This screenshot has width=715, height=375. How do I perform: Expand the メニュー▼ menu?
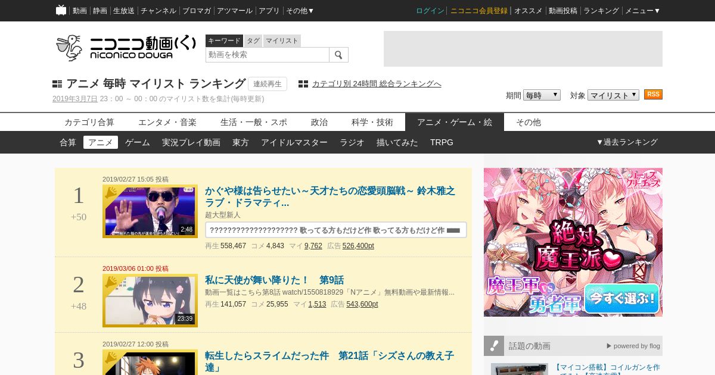[x=642, y=11]
